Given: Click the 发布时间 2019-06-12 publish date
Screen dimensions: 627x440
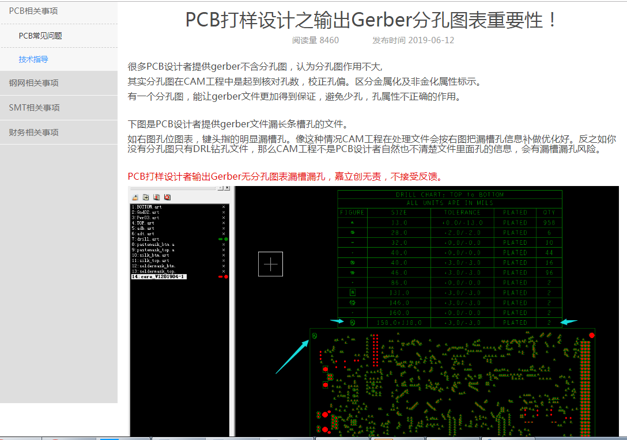Looking at the screenshot, I should (413, 40).
